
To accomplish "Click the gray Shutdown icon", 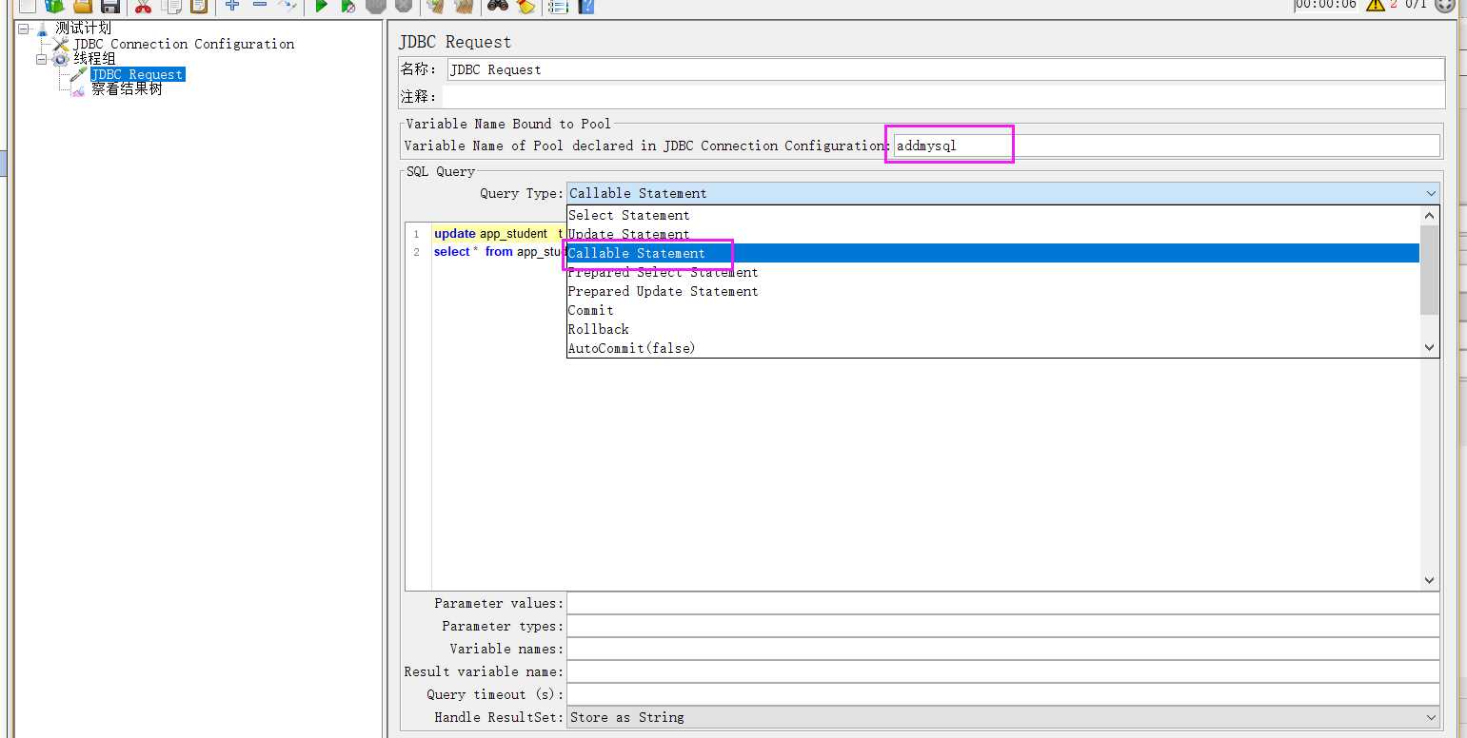I will (x=404, y=6).
